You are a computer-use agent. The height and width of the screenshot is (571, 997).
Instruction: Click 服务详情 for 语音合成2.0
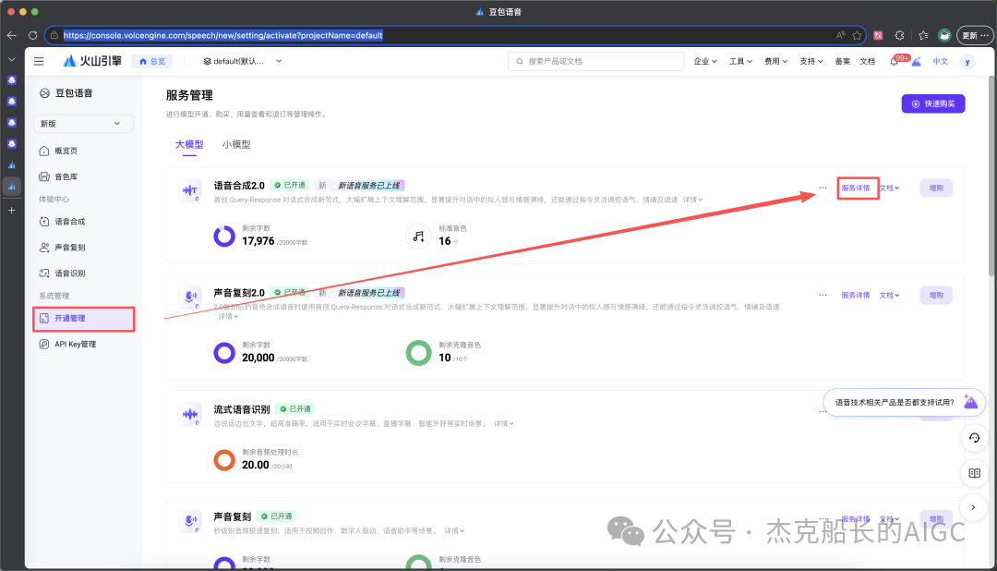856,188
